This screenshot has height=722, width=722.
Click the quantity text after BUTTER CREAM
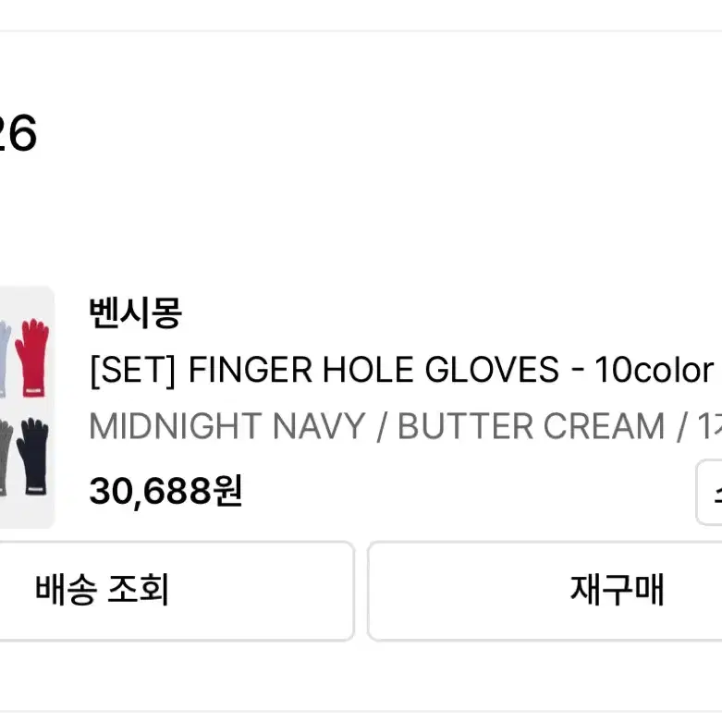point(710,426)
